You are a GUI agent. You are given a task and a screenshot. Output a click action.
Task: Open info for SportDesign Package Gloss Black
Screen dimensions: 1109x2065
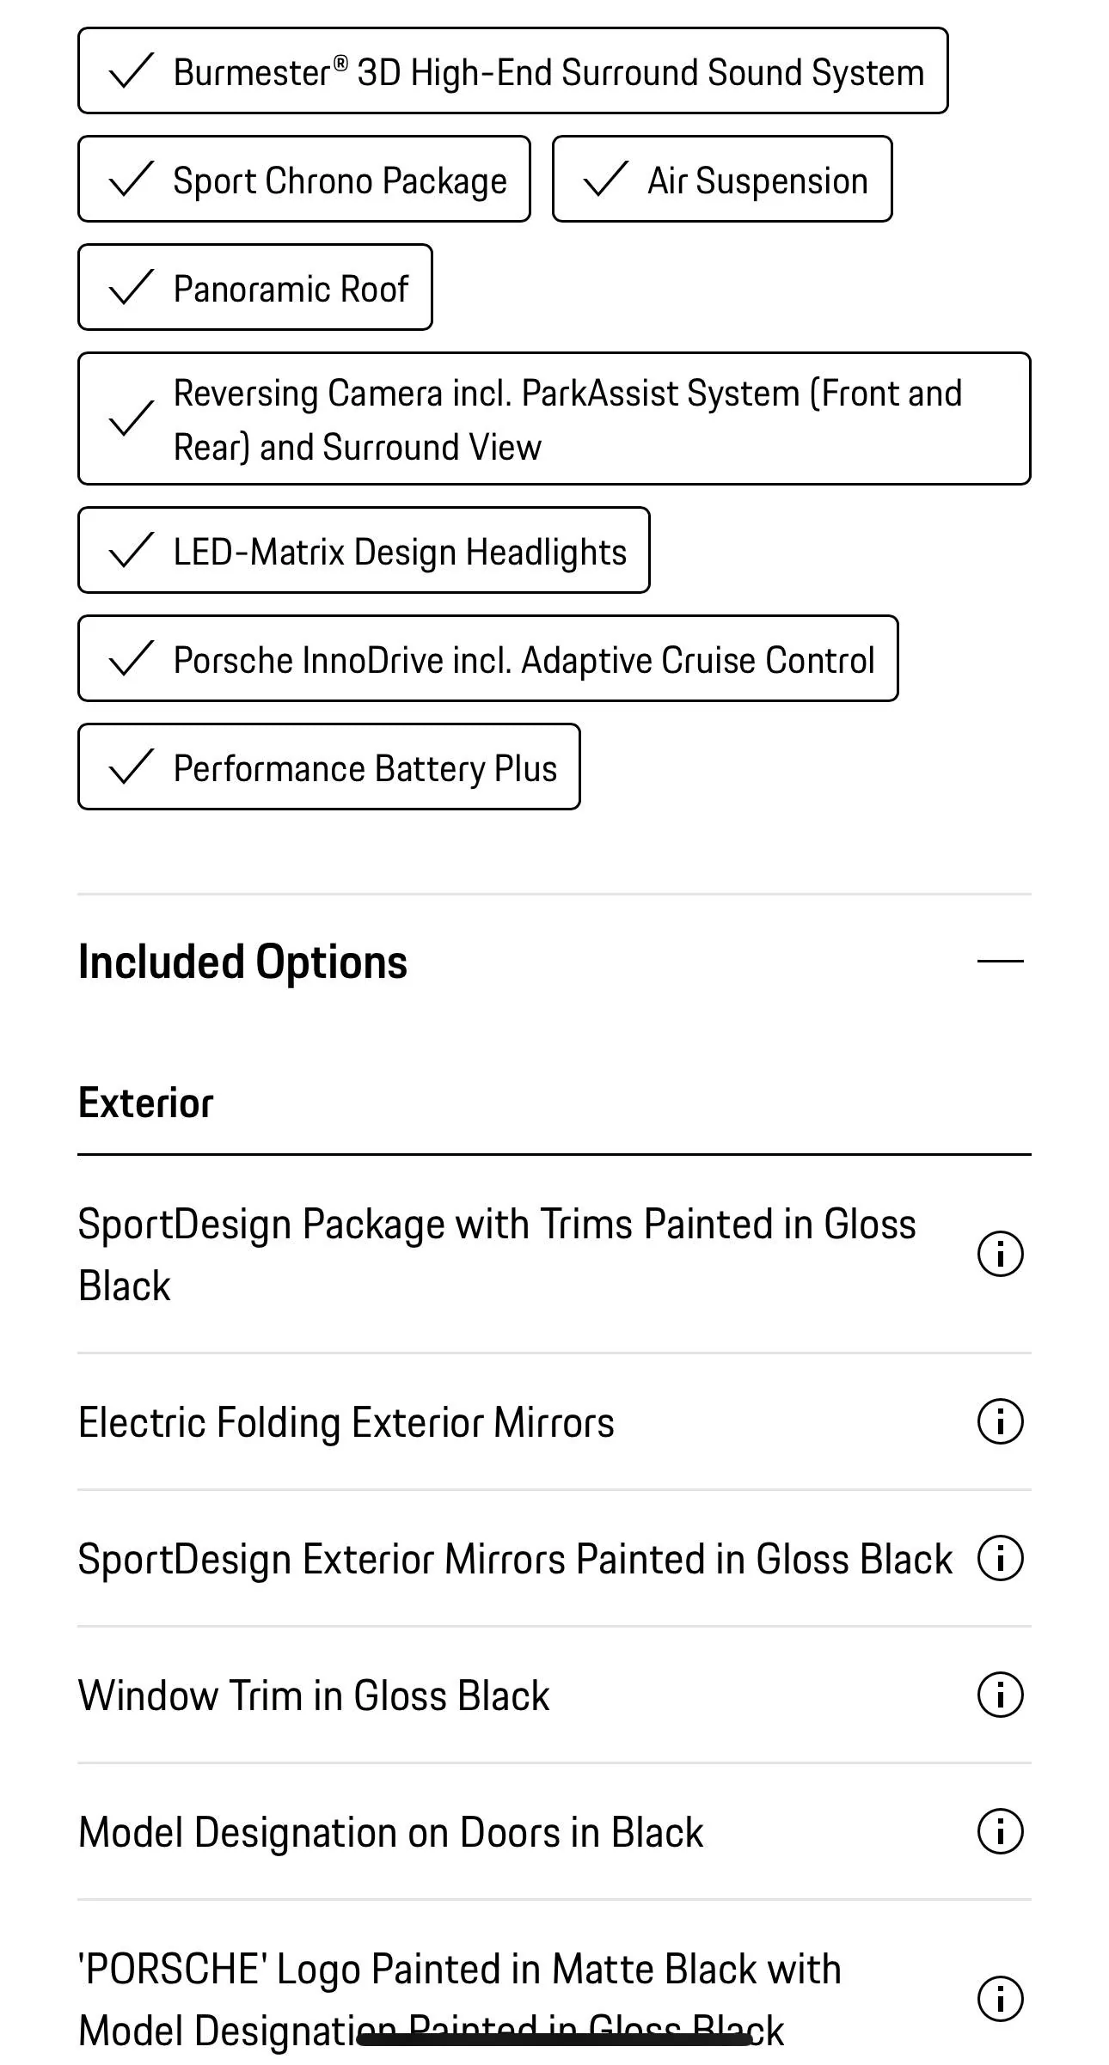tap(1000, 1254)
